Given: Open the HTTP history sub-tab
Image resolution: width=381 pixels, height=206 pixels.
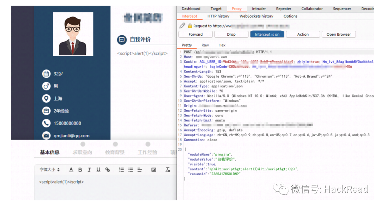Looking at the screenshot, I should tap(218, 16).
